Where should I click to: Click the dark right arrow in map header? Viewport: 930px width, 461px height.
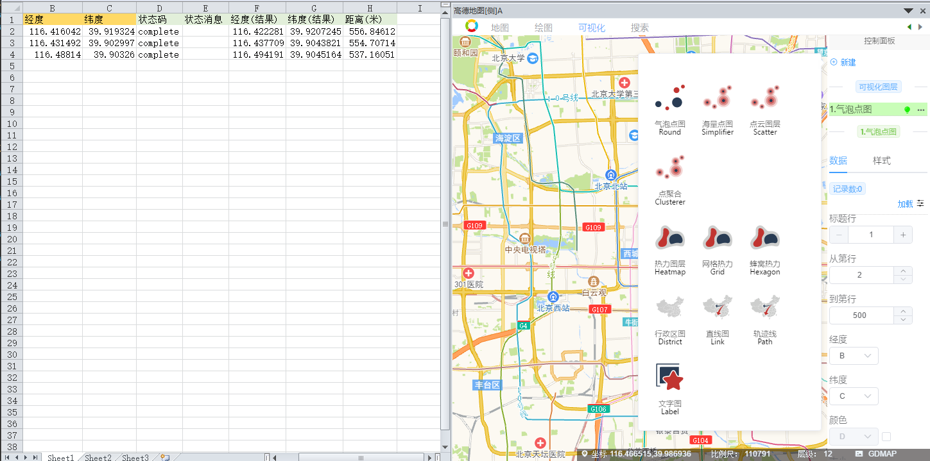click(920, 27)
